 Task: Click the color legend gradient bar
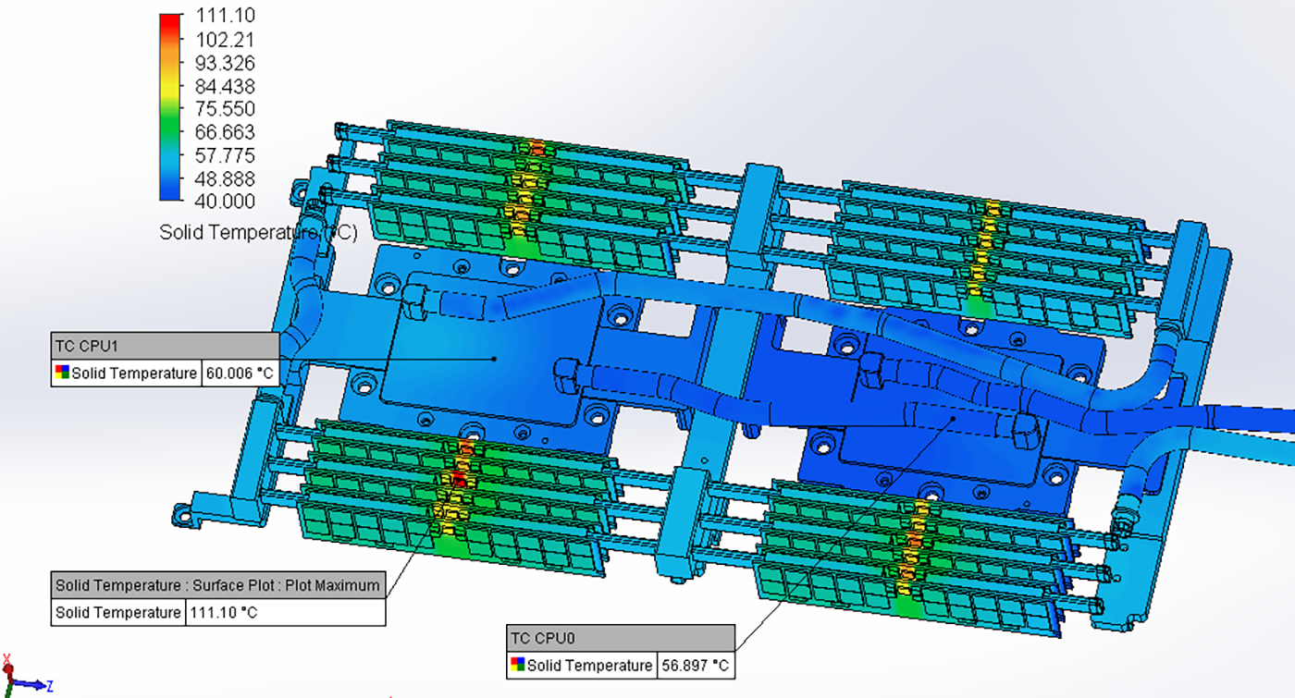point(171,107)
